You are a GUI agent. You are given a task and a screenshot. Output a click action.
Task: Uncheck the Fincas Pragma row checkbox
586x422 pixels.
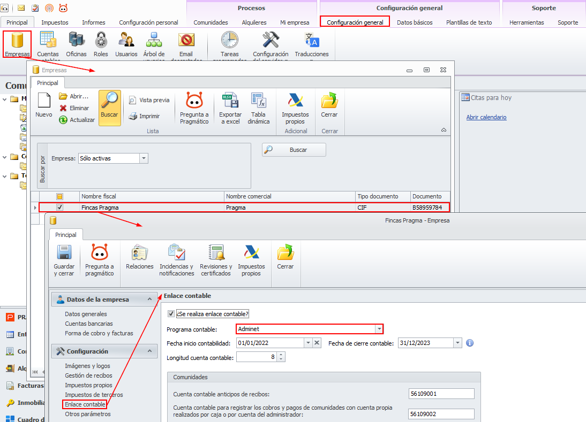(59, 208)
